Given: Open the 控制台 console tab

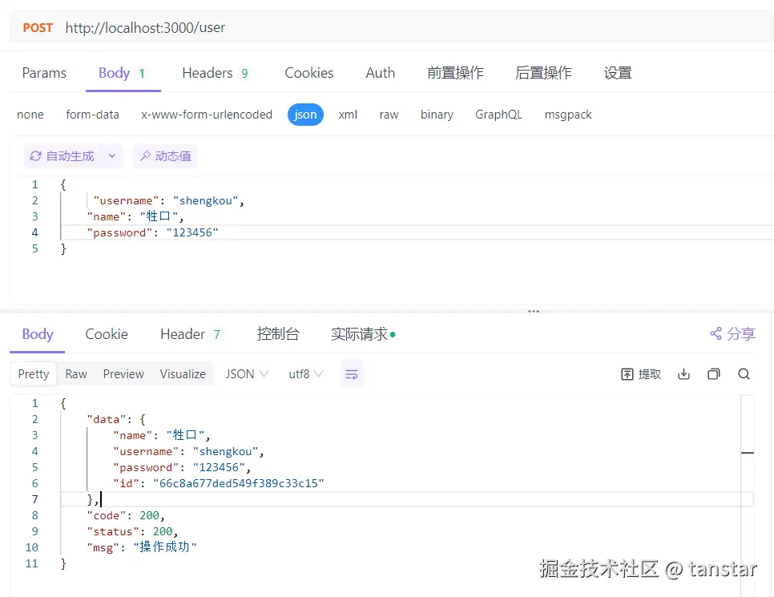Looking at the screenshot, I should tap(278, 334).
